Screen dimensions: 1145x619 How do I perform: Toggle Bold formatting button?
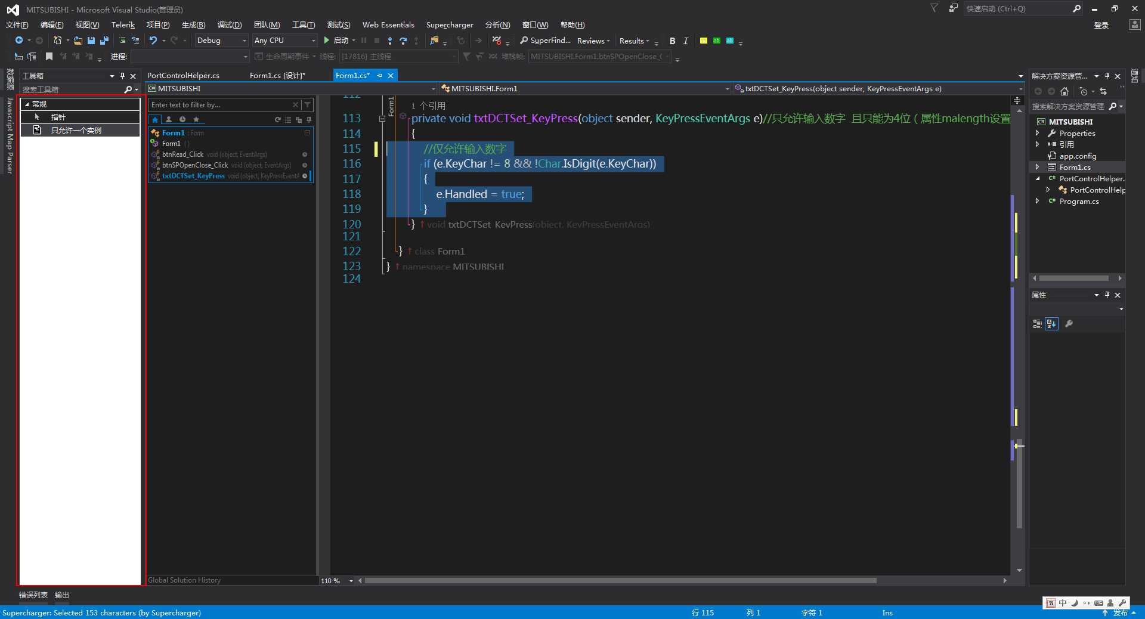(x=673, y=41)
